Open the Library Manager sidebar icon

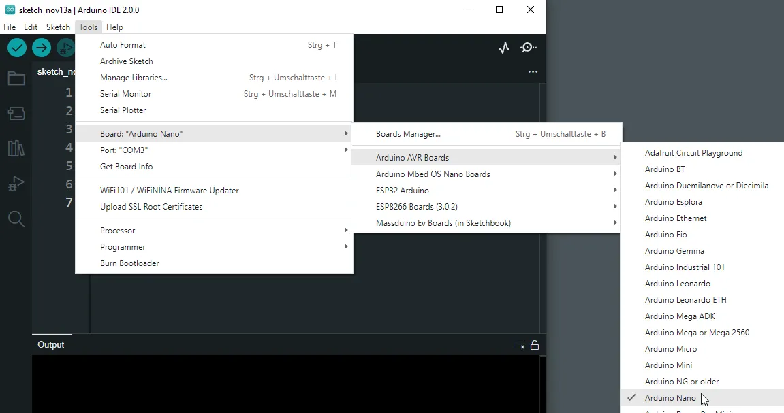16,148
